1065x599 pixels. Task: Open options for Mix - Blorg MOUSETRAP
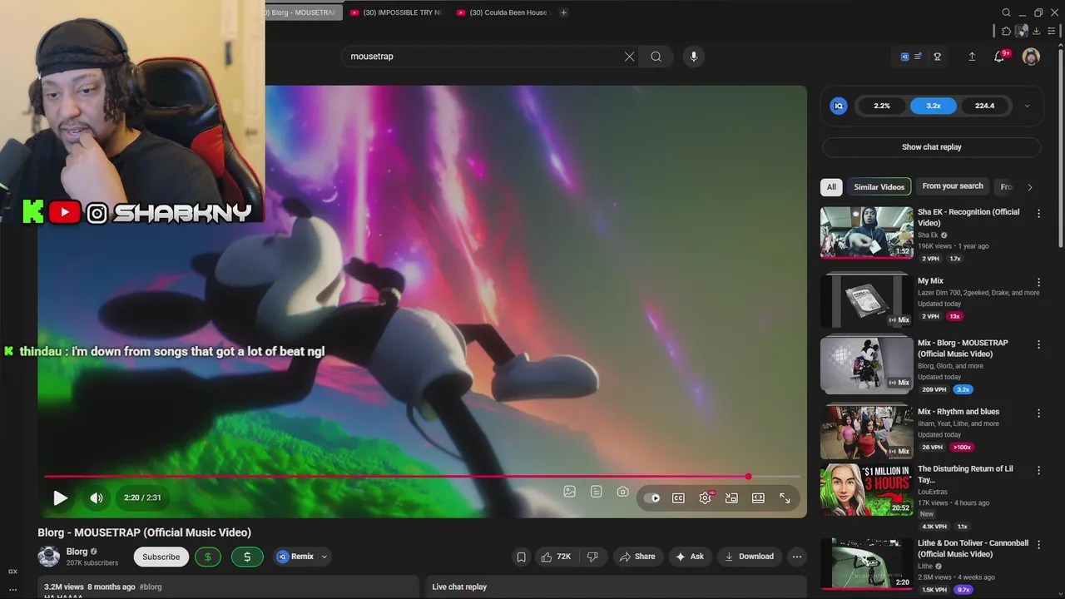click(1038, 344)
